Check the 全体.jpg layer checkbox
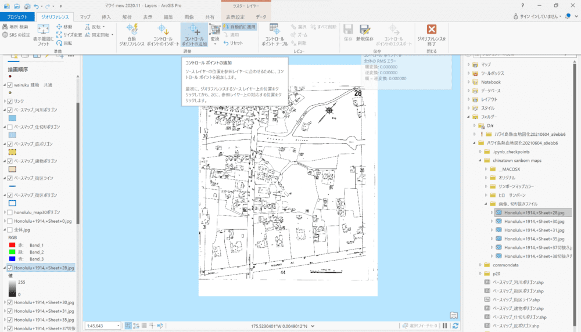581x332 pixels. pos(10,230)
